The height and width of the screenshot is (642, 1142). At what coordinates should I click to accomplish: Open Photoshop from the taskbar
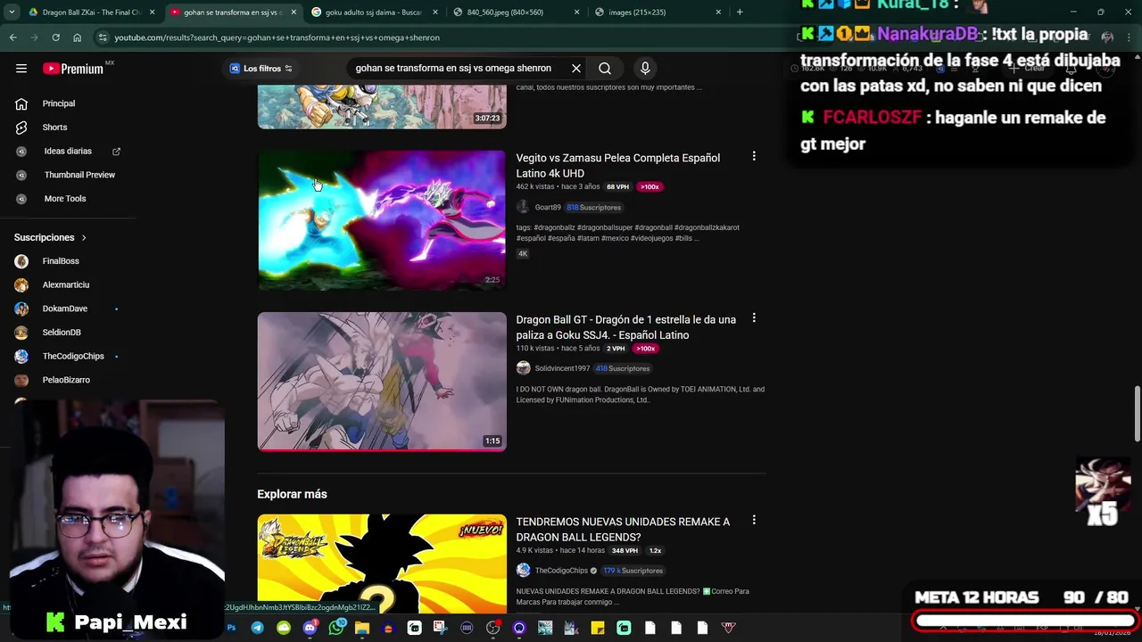tap(231, 628)
